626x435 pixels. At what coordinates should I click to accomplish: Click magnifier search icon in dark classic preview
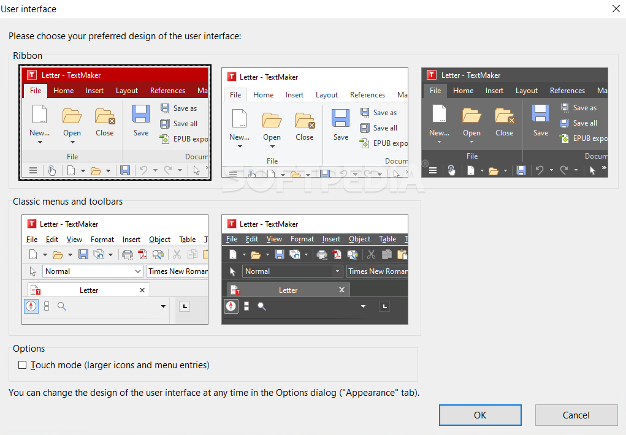pos(262,306)
